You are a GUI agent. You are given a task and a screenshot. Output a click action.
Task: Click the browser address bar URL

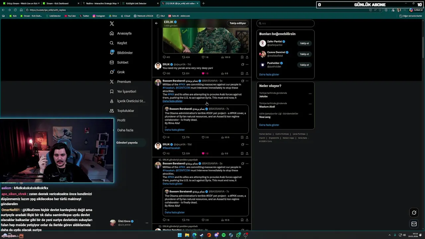click(x=48, y=10)
